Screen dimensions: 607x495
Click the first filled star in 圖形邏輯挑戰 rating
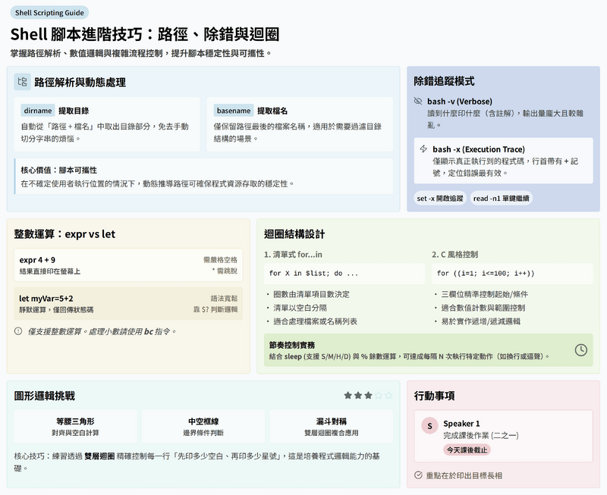click(x=348, y=395)
